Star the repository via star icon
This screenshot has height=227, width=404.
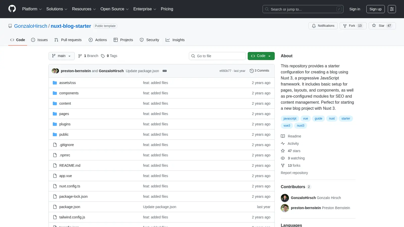374,25
